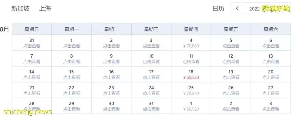Choose August 18 lowest fare ¥50,520
The height and width of the screenshot is (117, 294).
(191, 74)
